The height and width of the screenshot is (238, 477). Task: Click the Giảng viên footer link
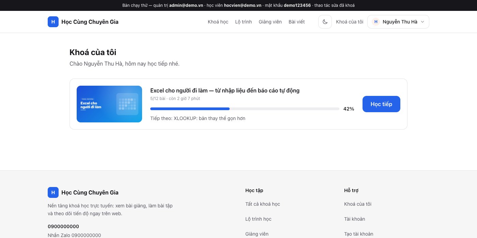(x=257, y=234)
